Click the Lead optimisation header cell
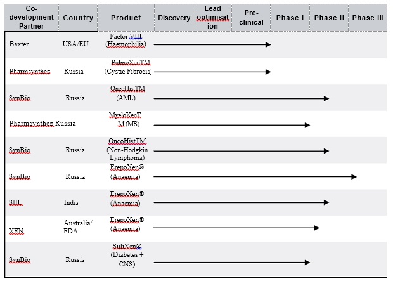This screenshot has height=281, width=393. pyautogui.click(x=213, y=18)
